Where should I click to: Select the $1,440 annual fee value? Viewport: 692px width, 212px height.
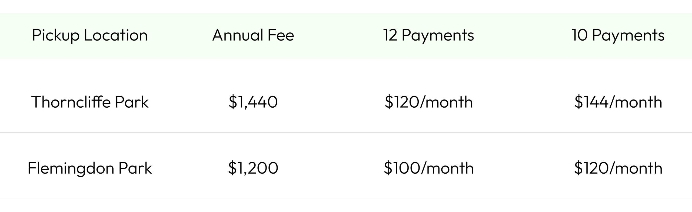pyautogui.click(x=253, y=102)
